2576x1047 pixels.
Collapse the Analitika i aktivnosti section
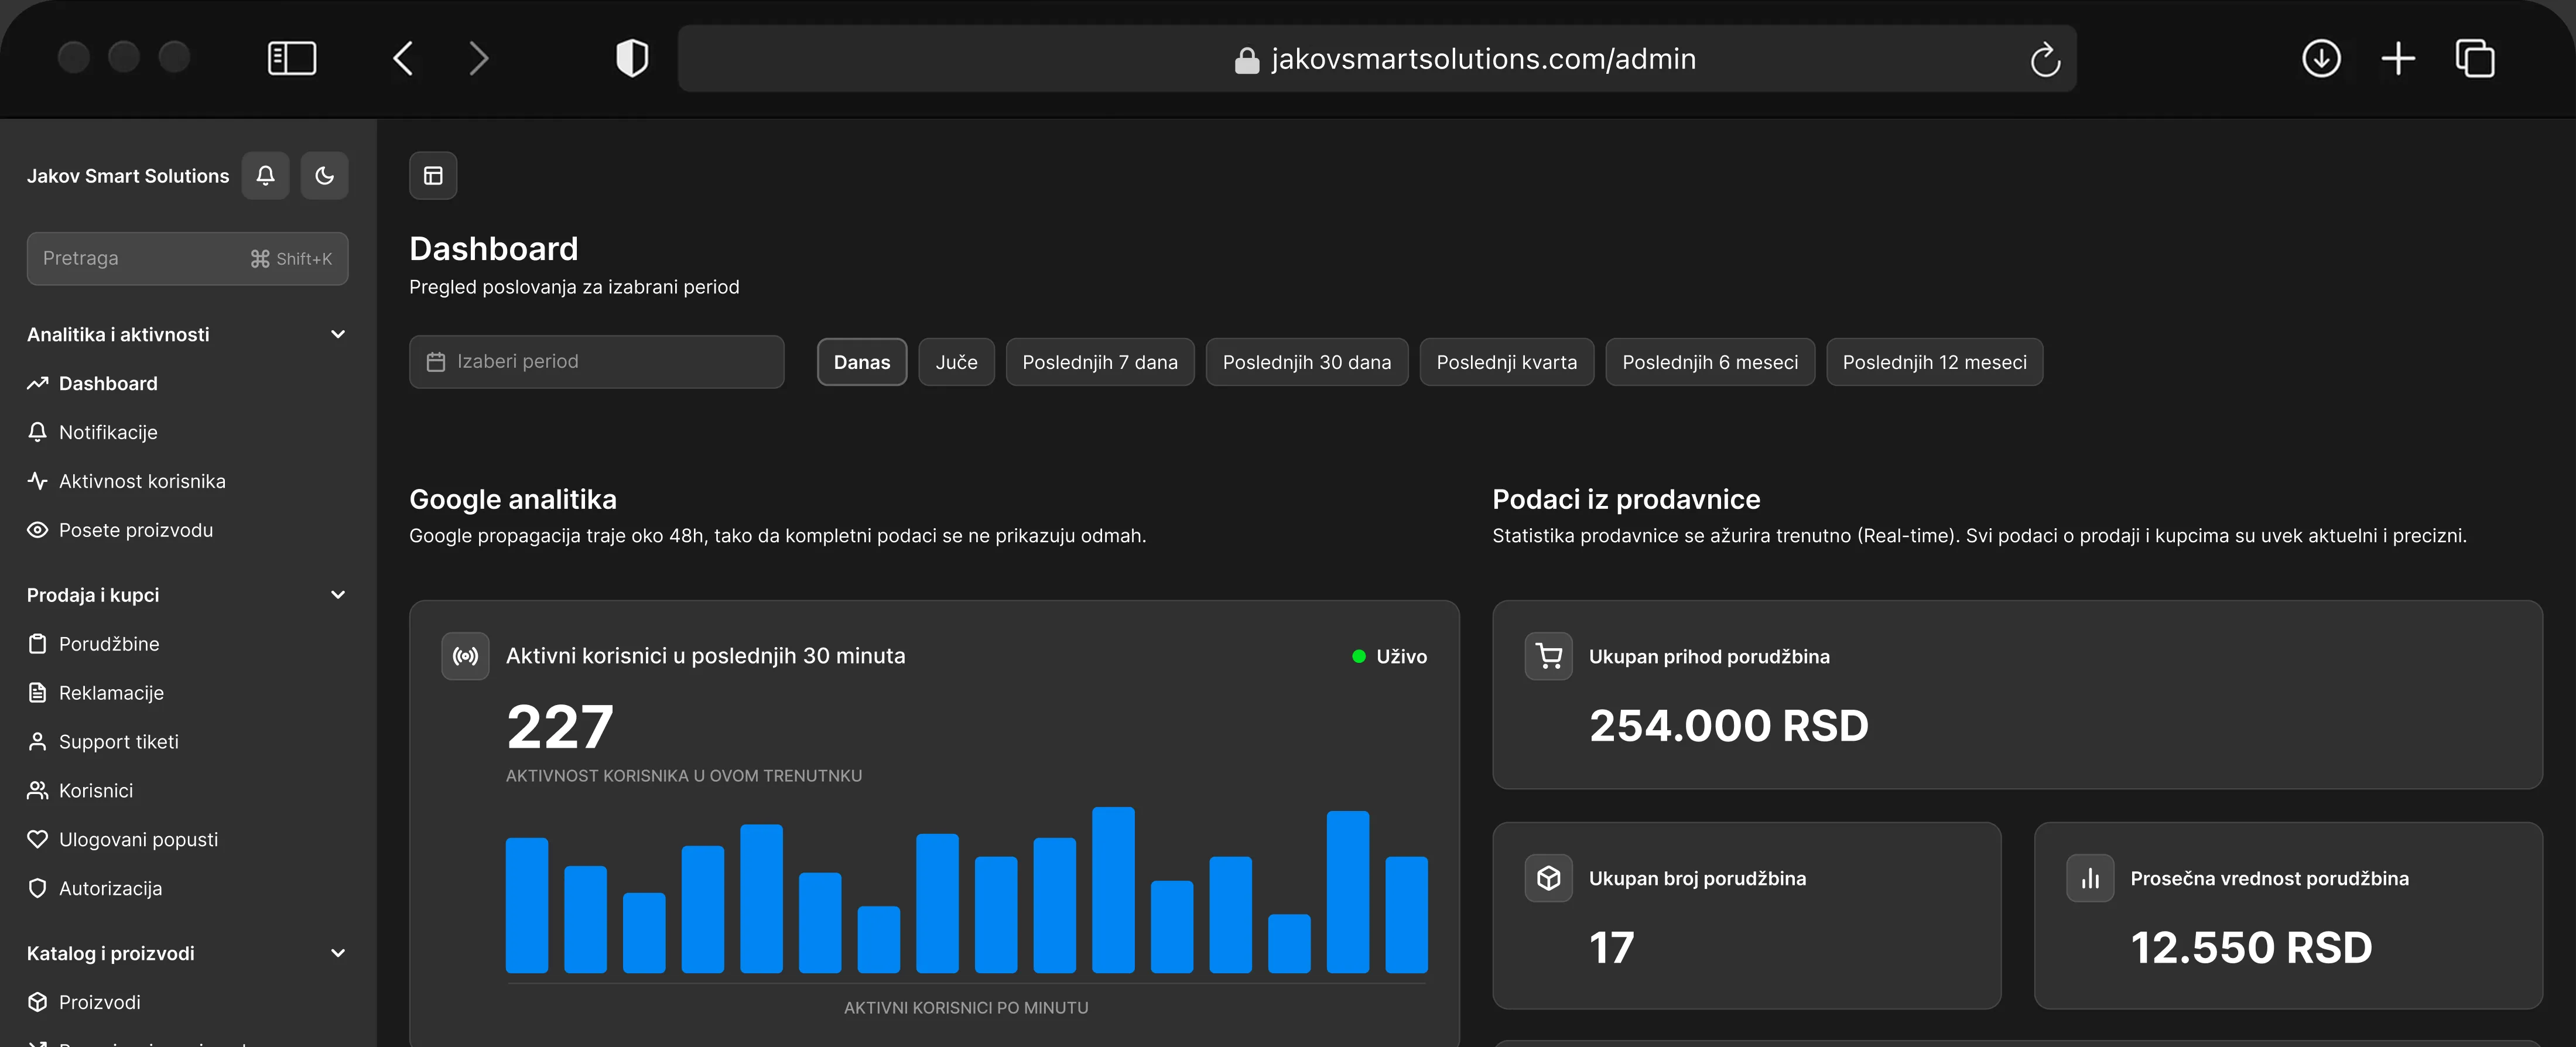338,334
